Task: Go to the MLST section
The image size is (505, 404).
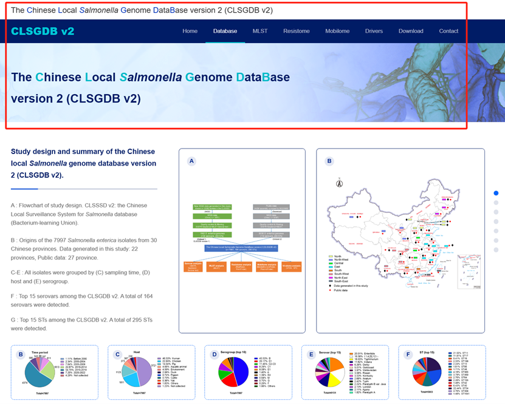Action: click(260, 31)
